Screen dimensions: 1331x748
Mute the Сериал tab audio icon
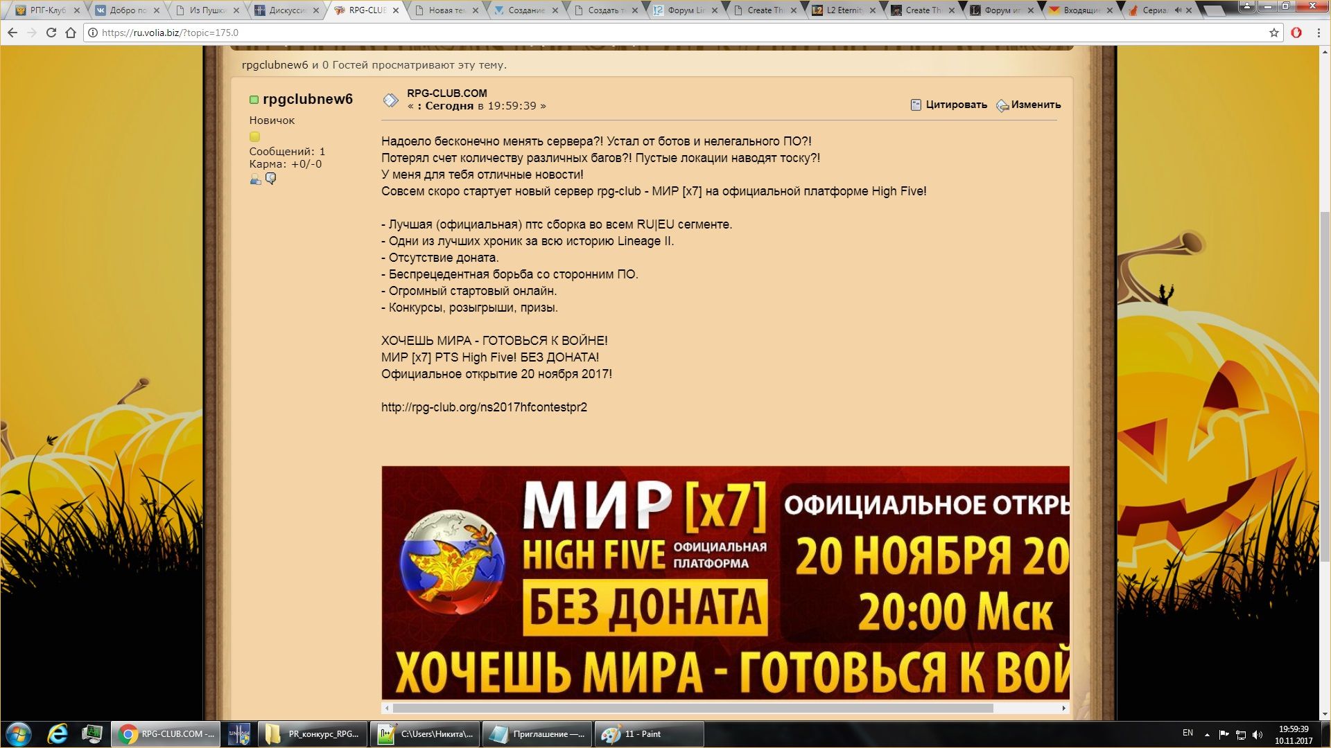pos(1178,10)
